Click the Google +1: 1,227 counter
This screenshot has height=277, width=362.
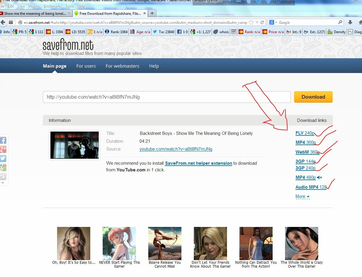pyautogui.click(x=200, y=32)
